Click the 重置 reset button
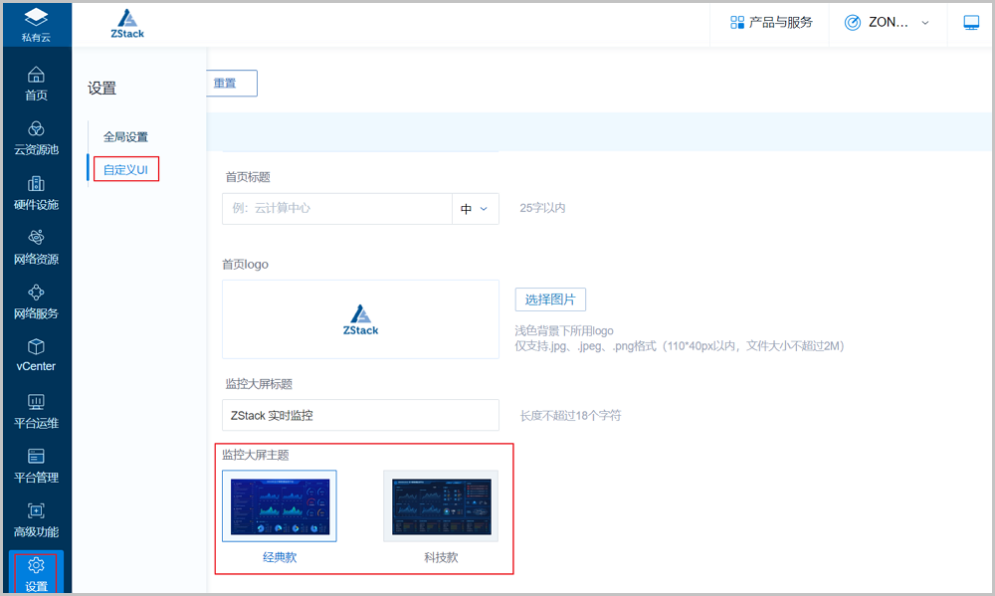The image size is (995, 596). [226, 84]
